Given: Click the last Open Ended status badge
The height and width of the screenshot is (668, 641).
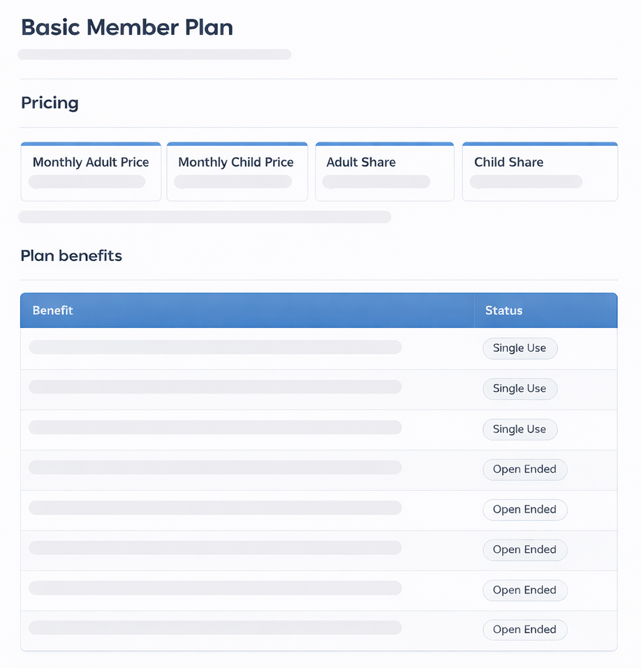Looking at the screenshot, I should (524, 630).
